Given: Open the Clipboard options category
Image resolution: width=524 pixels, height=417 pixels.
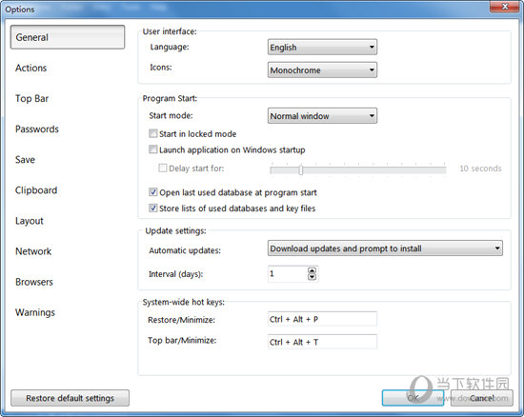Looking at the screenshot, I should pos(36,190).
